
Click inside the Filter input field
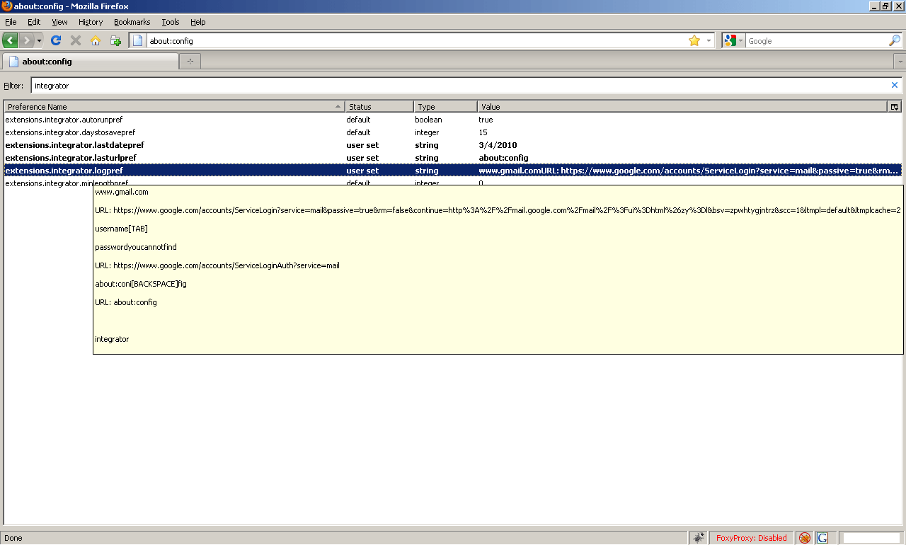283,85
